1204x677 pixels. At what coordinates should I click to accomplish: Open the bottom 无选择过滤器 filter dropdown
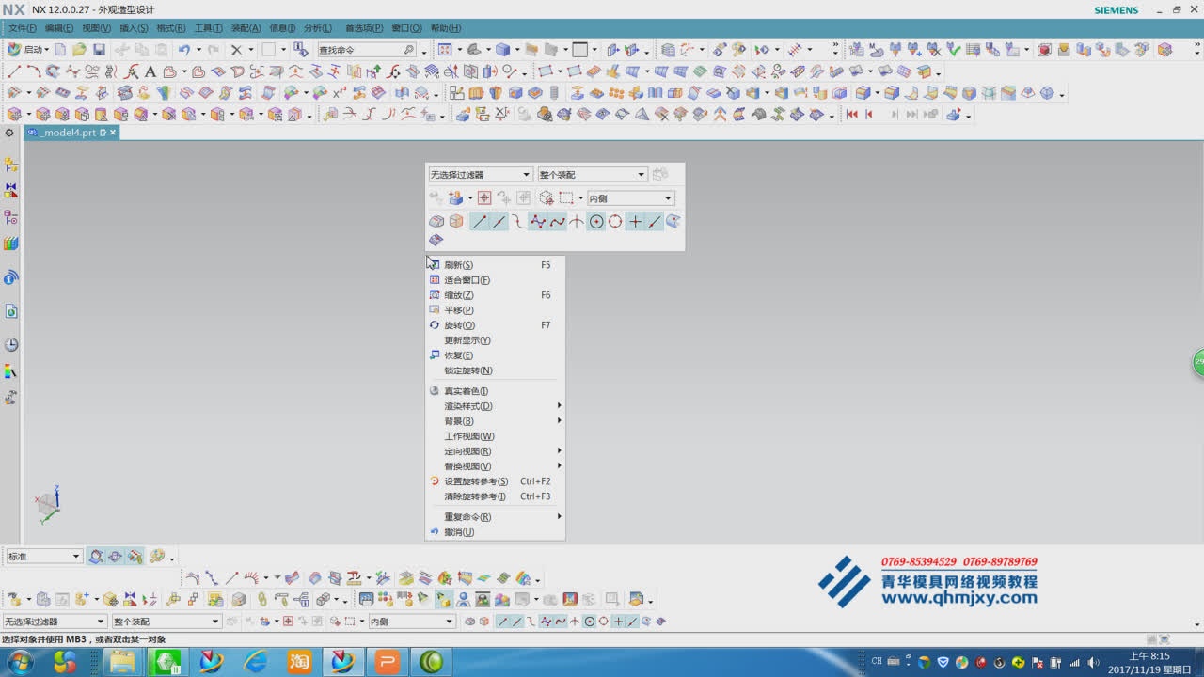(x=55, y=622)
